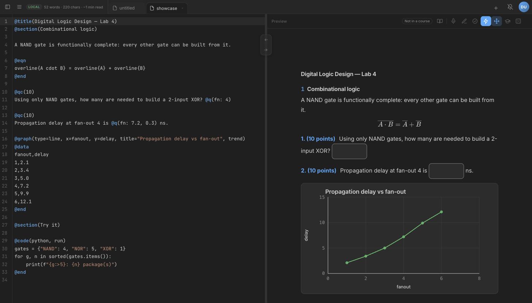532x303 pixels.
Task: Click the 'Digital Logic Design — Lab 4' preview title
Action: click(x=338, y=74)
